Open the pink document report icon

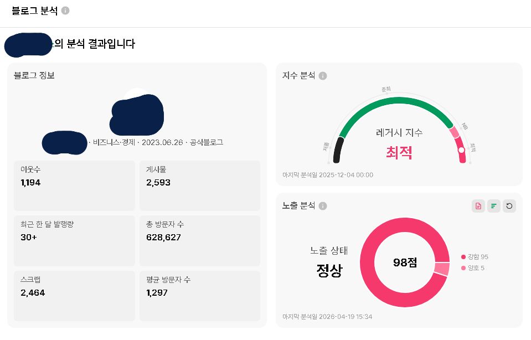[478, 206]
